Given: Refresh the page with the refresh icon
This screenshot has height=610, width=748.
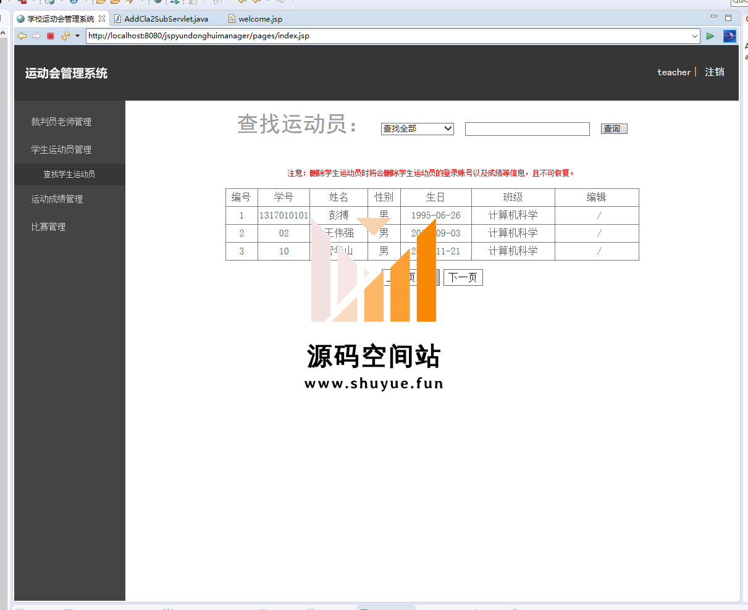Looking at the screenshot, I should pos(65,36).
